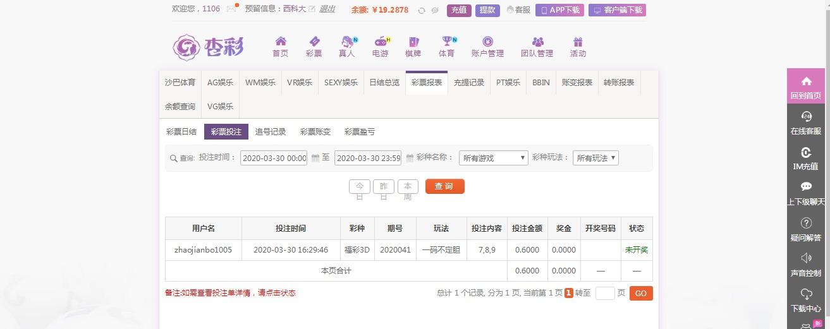Switch to the SEXY娱乐 tab
The image size is (830, 329).
click(x=341, y=83)
